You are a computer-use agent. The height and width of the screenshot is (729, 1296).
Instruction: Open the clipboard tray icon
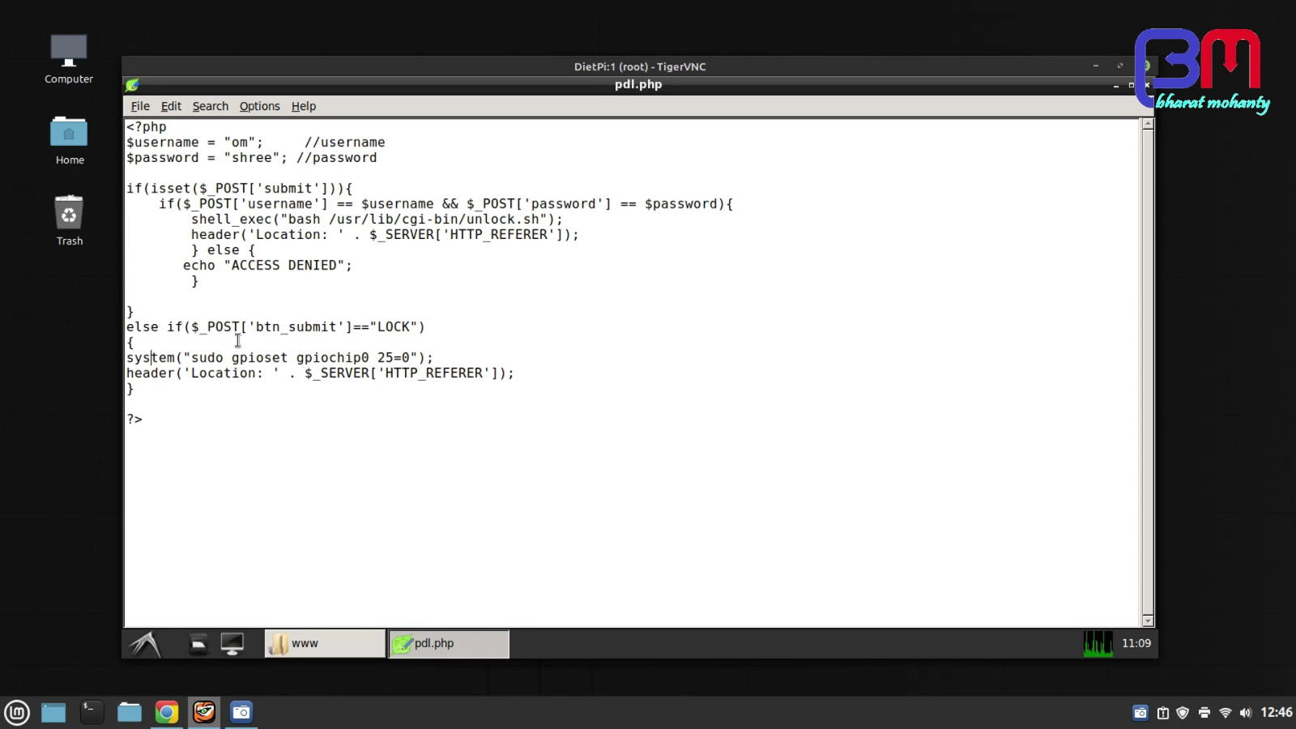click(x=1162, y=713)
